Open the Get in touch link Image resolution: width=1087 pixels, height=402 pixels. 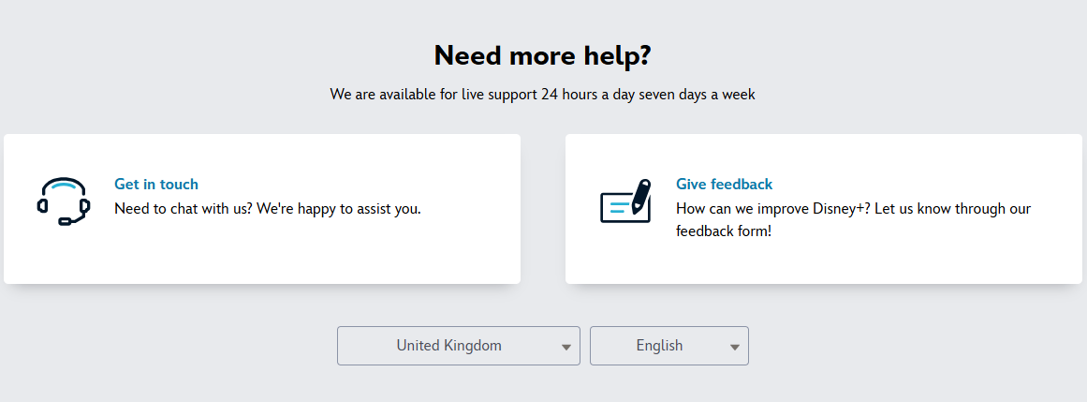pyautogui.click(x=156, y=184)
